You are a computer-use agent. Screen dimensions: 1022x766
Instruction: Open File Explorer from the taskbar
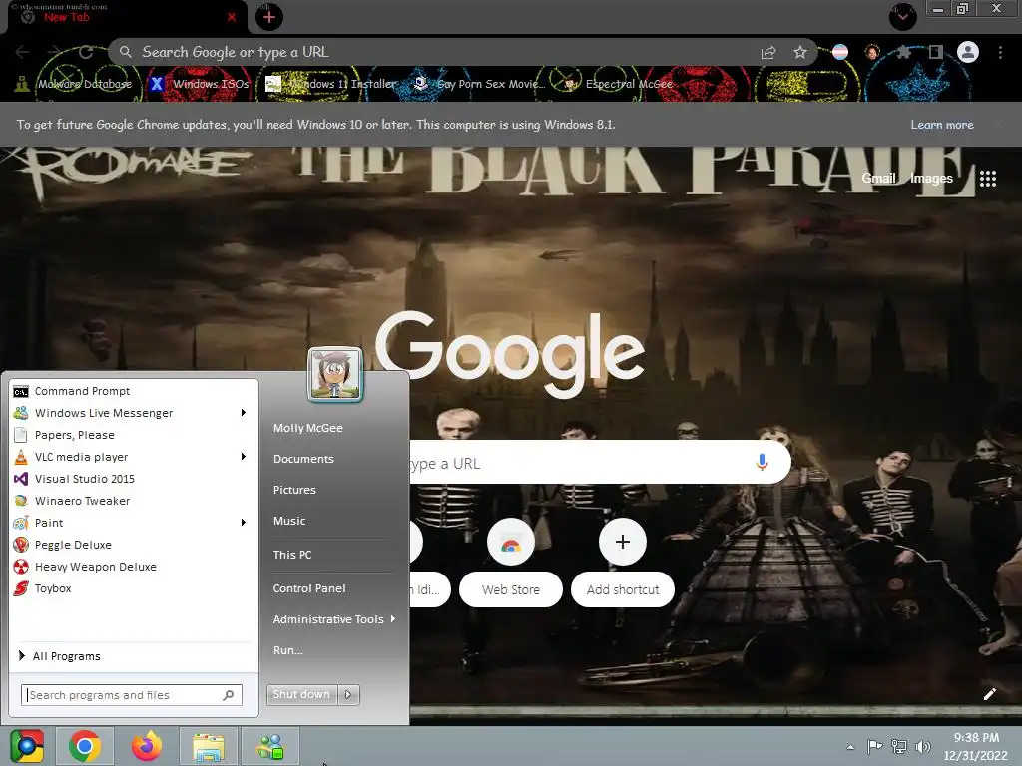209,746
